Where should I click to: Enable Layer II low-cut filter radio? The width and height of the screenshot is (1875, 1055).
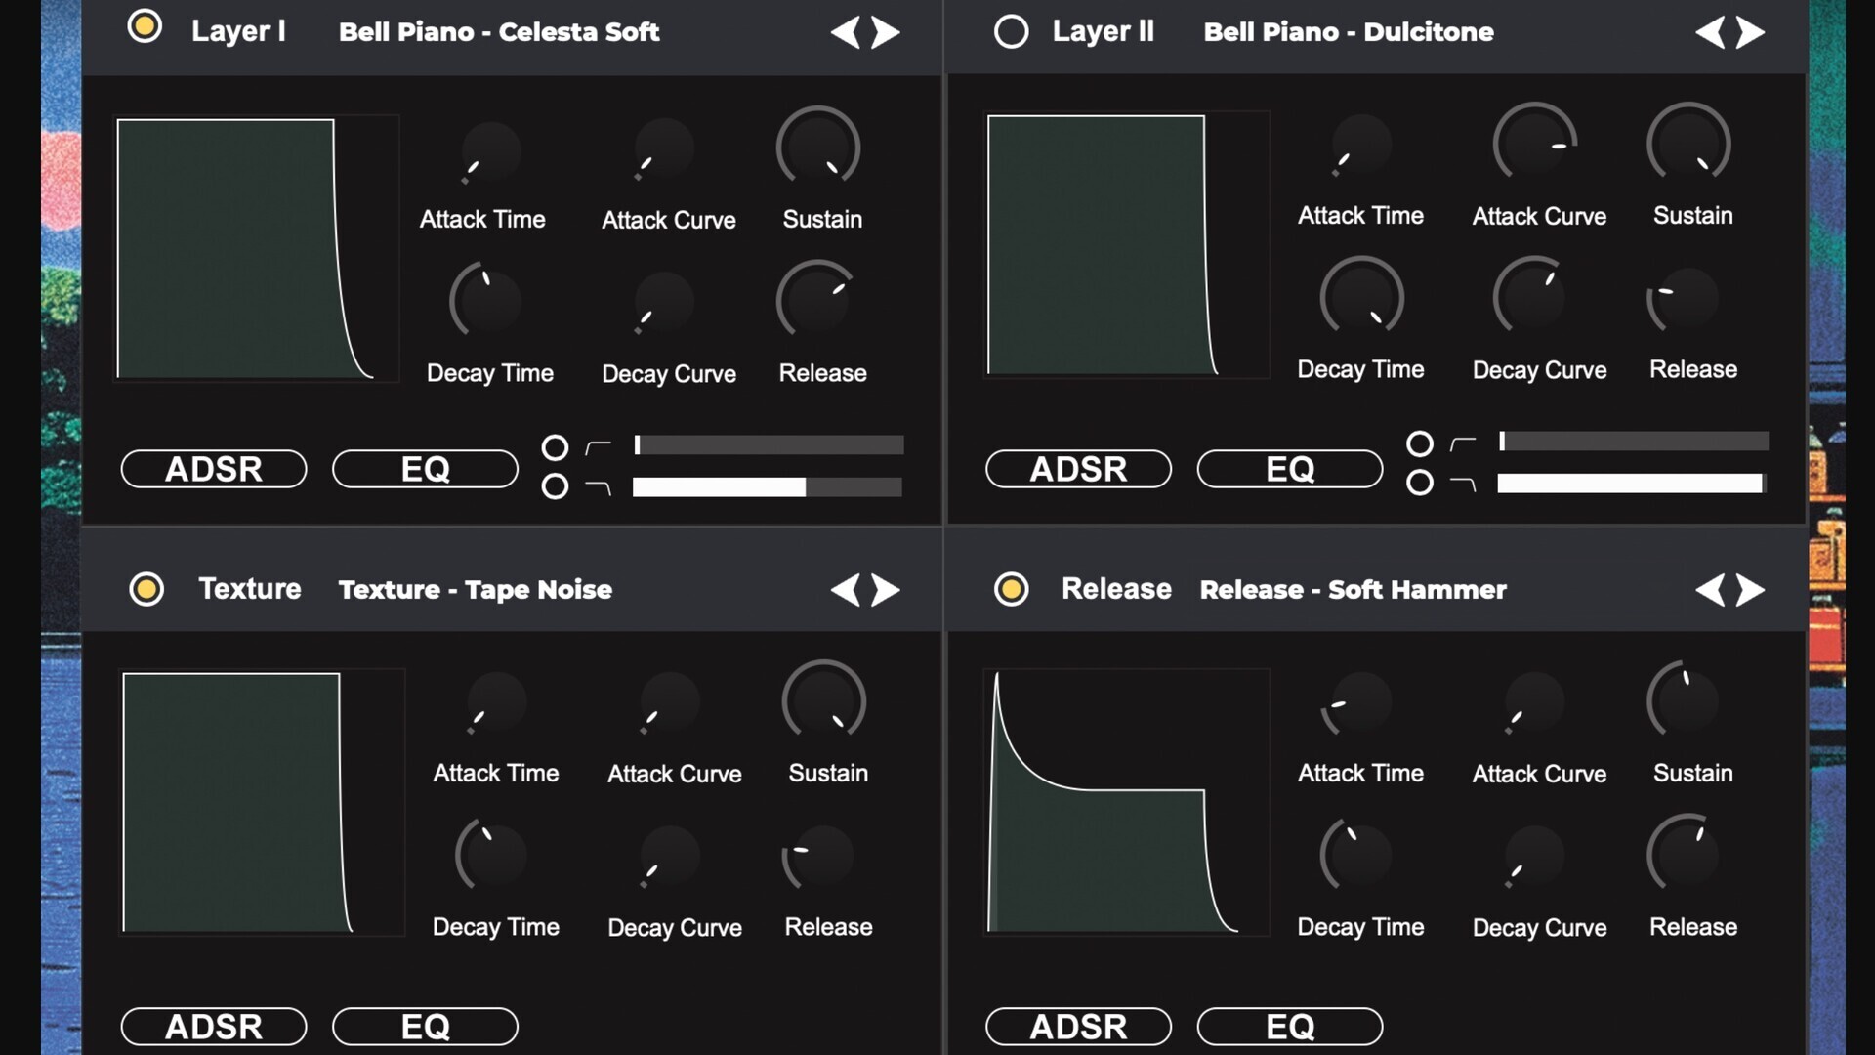(1420, 443)
